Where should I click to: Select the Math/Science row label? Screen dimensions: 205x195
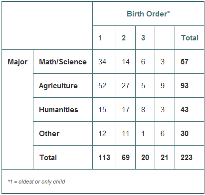[63, 62]
